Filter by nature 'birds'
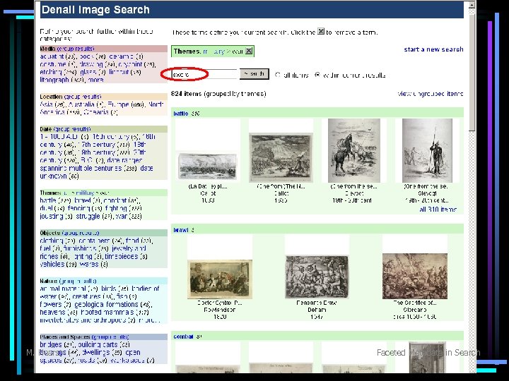The width and height of the screenshot is (509, 381). tap(108, 289)
